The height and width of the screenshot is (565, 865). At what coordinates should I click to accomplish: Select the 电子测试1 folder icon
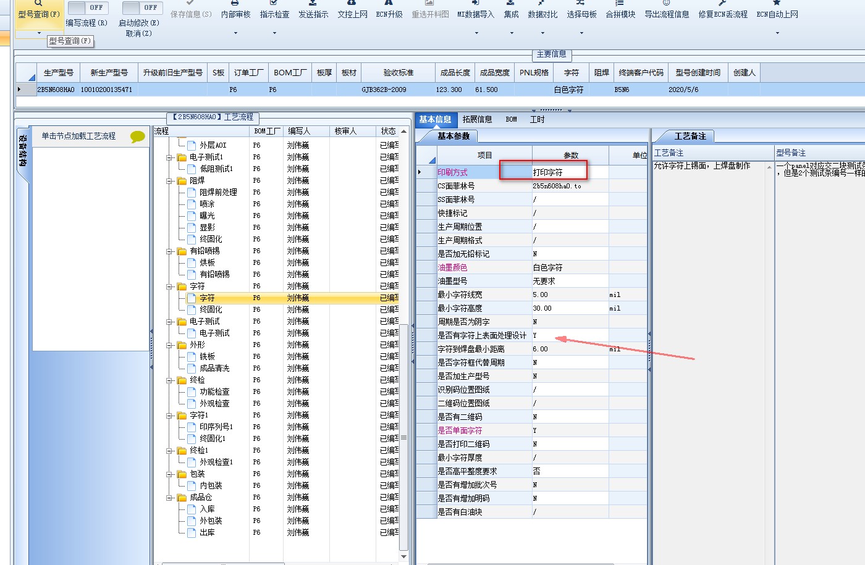(x=182, y=157)
